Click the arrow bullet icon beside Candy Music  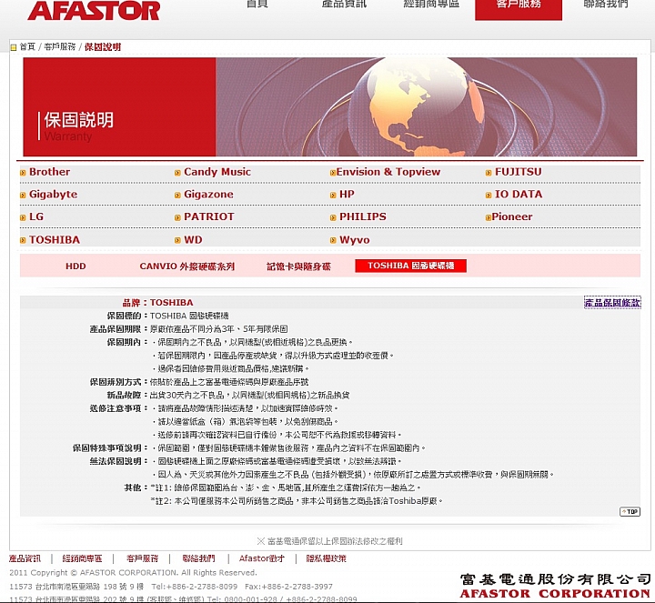(177, 173)
